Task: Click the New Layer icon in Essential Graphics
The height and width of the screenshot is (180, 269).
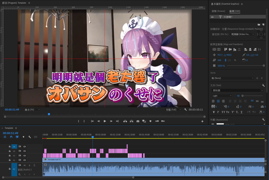Action: [263, 25]
